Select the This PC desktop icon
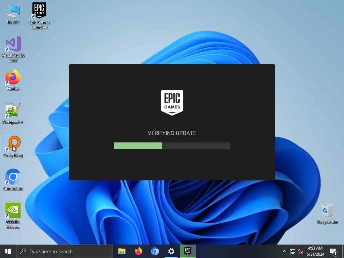Viewport: 344px width, 258px height. pyautogui.click(x=13, y=14)
